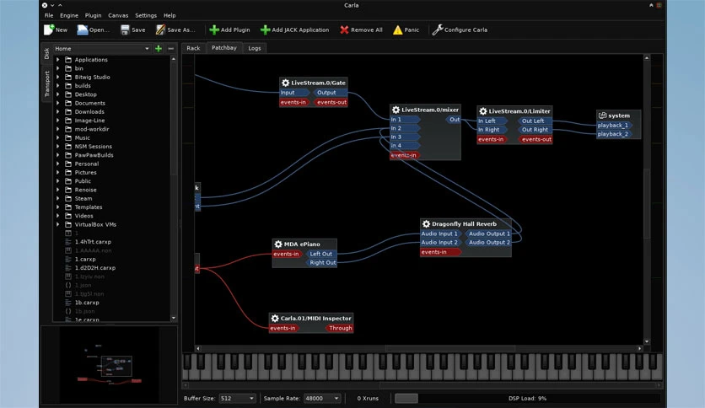Expand the VirtualBox VMs folder arrow

tap(58, 224)
